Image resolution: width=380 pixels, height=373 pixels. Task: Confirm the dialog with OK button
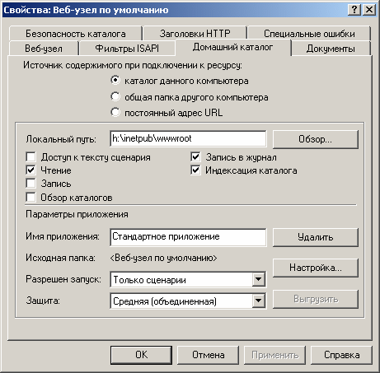click(142, 355)
